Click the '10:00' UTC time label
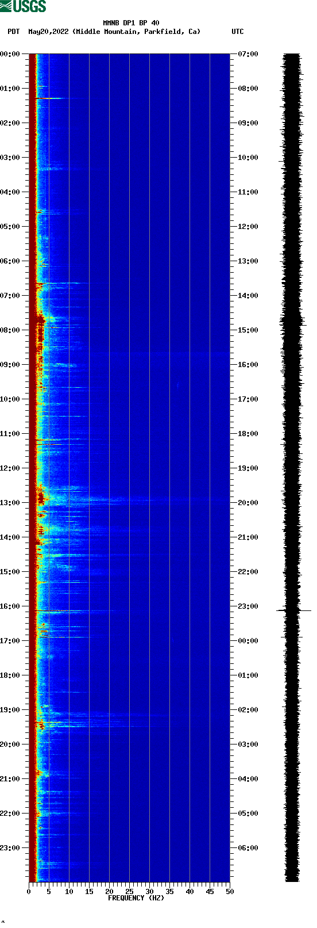This screenshot has width=317, height=928. pos(248,158)
